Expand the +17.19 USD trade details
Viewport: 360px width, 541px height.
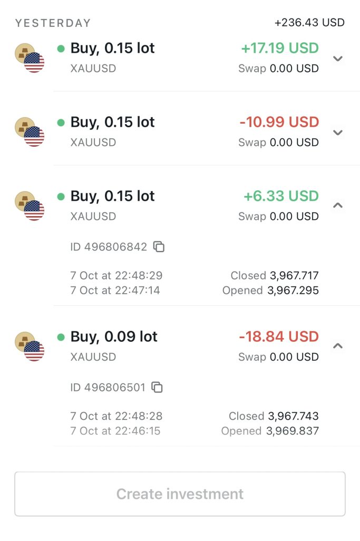click(338, 58)
